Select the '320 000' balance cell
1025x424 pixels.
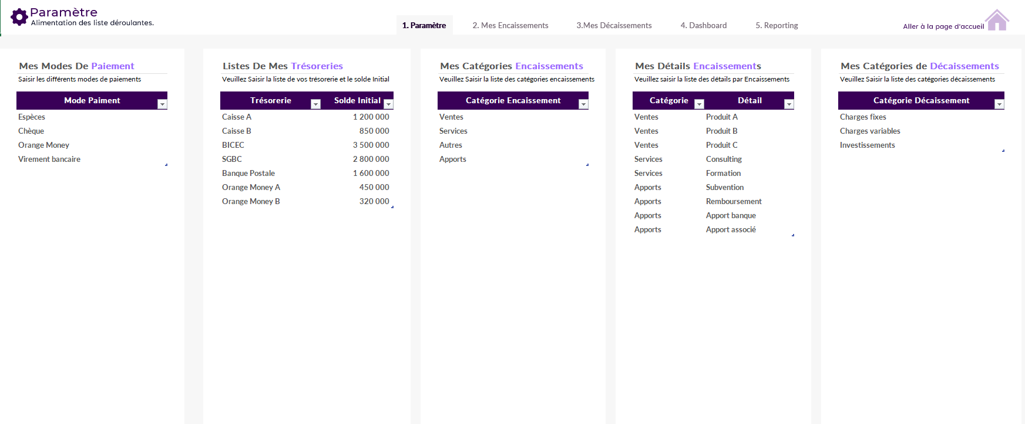(x=357, y=201)
